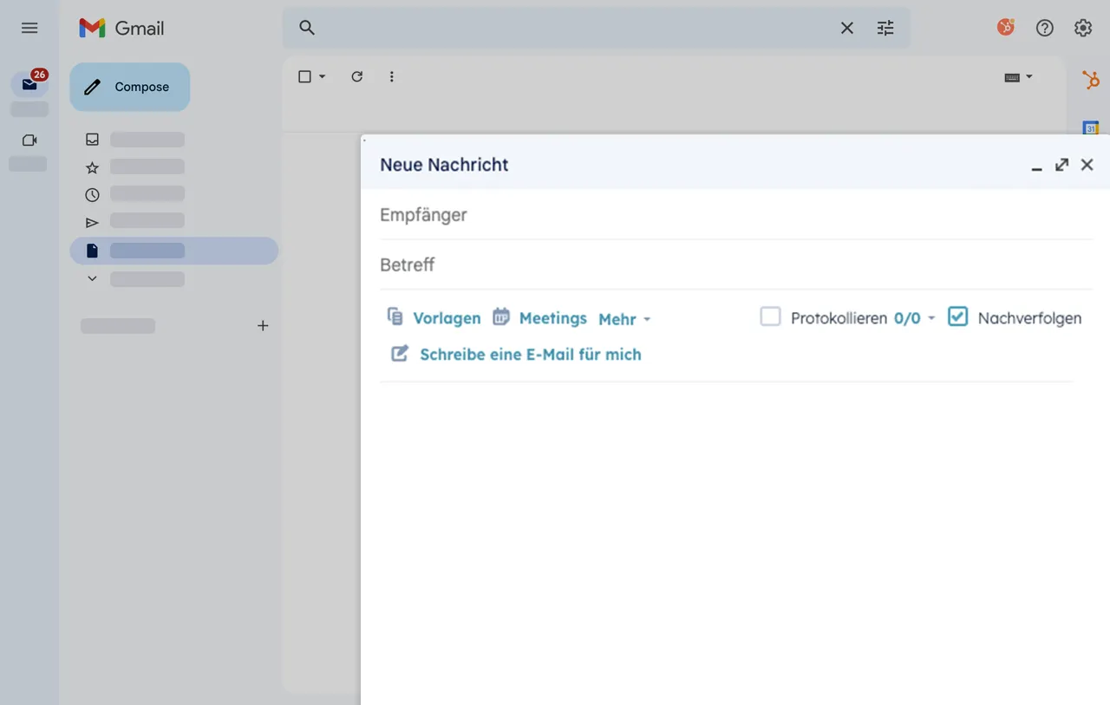
Task: Disable the Nachverfolgen checkbox
Action: click(x=957, y=317)
